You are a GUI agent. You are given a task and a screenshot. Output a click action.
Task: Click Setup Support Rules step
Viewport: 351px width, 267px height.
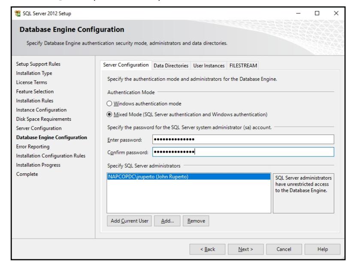click(38, 64)
